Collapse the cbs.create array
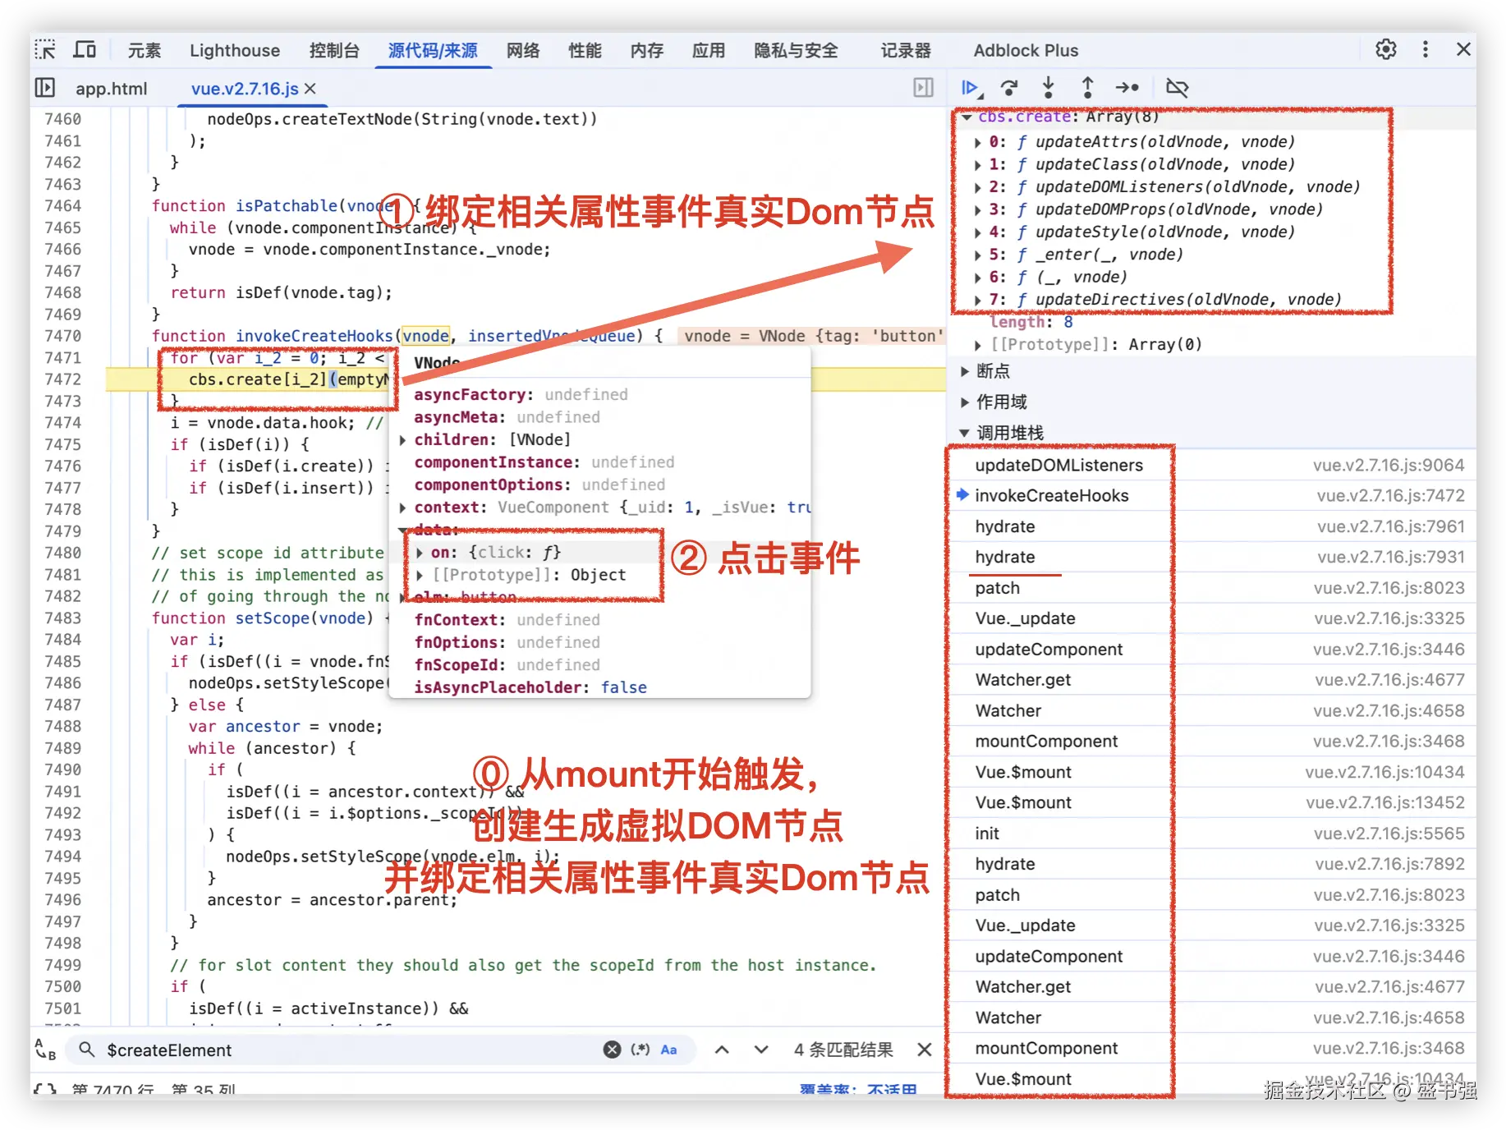 [967, 117]
